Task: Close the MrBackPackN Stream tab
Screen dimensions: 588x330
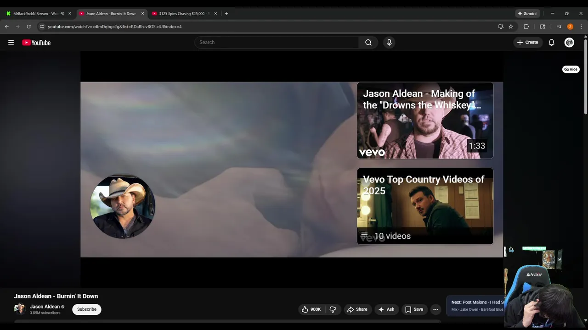Action: 70,14
